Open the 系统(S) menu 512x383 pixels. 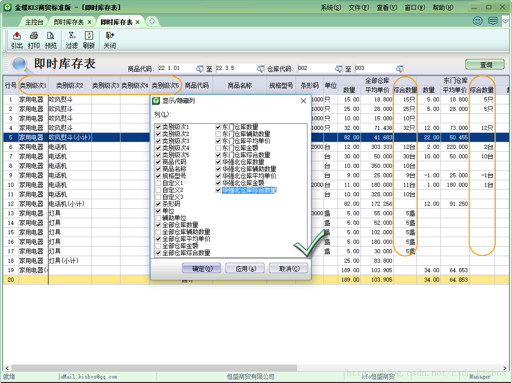(331, 7)
